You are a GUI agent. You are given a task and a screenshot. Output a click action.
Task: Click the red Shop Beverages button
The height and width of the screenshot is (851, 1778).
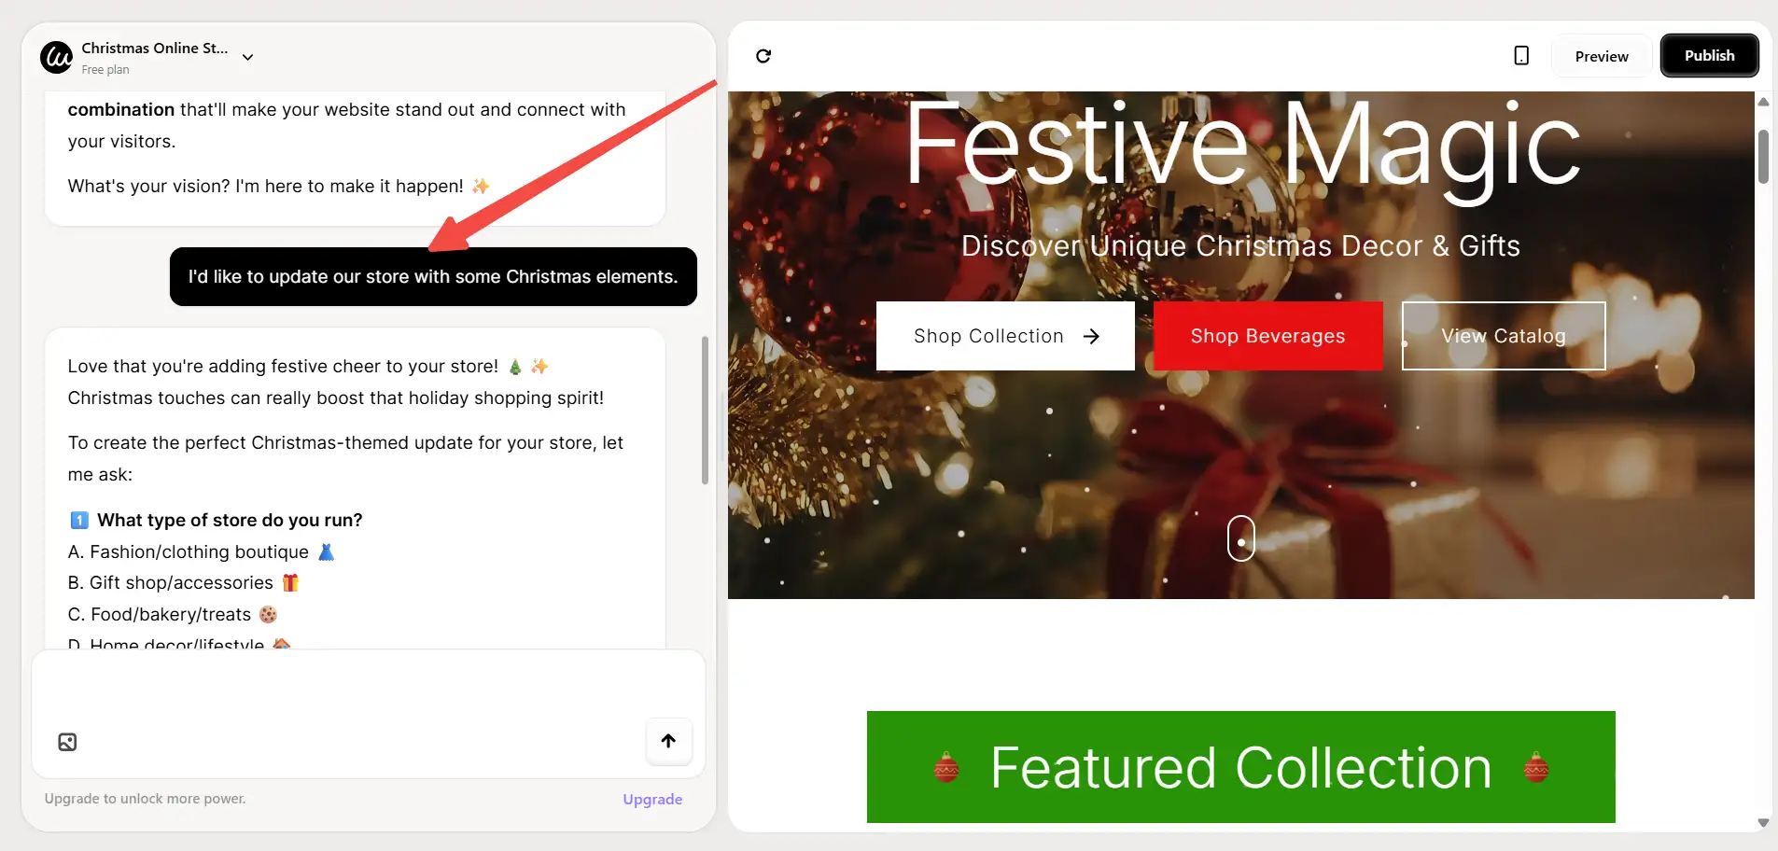pos(1267,336)
